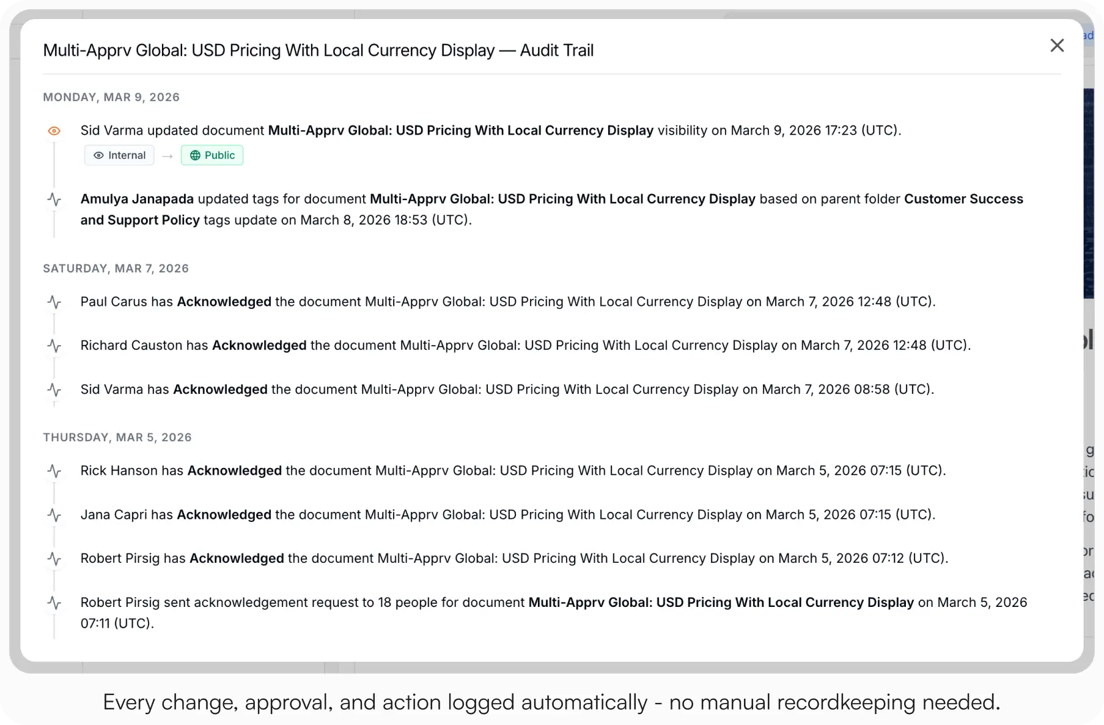
Task: Click the activity icon beside Amulya Janapada's tags update
Action: [x=54, y=199]
